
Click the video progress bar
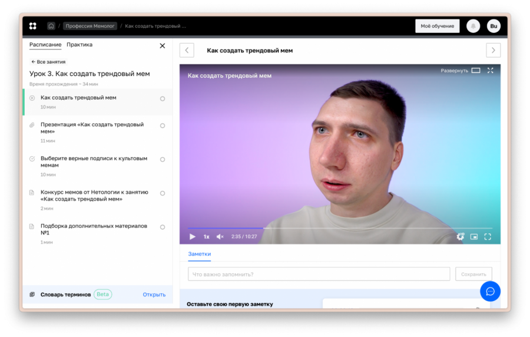pos(339,228)
